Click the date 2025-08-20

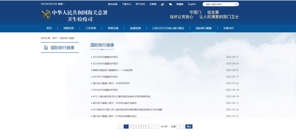(232, 64)
